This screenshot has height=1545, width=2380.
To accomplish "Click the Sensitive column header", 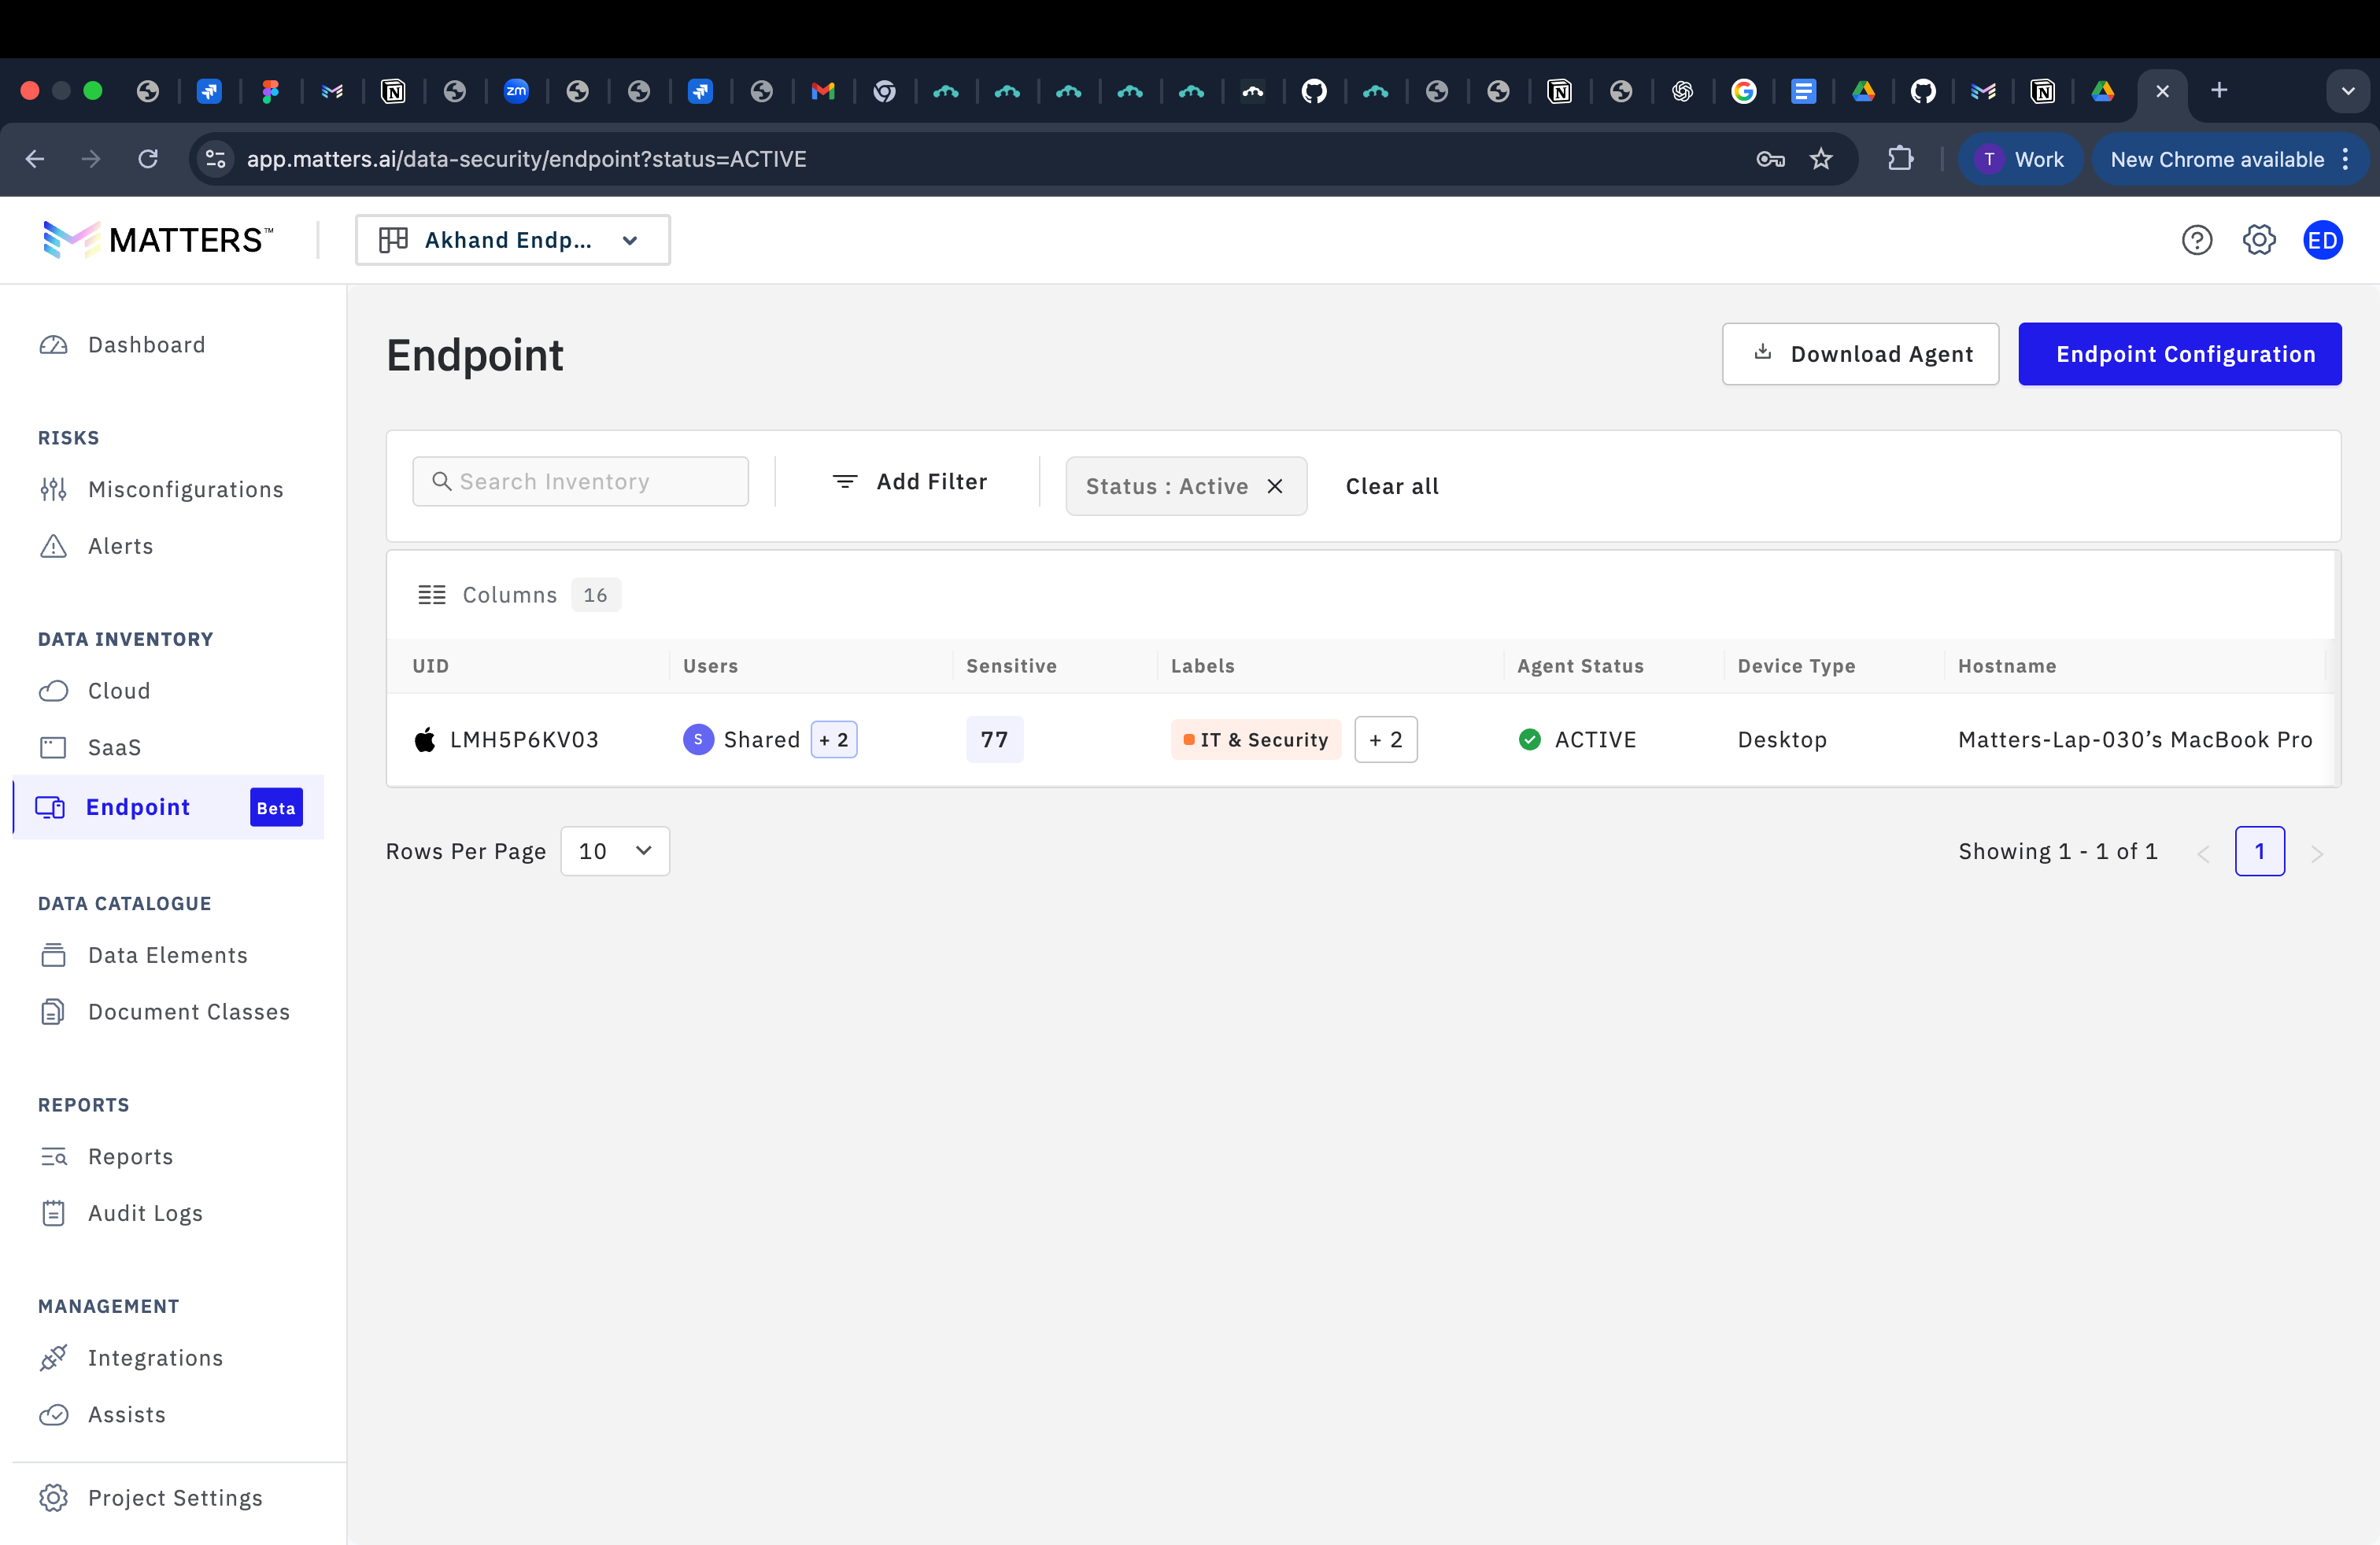I will (1011, 666).
